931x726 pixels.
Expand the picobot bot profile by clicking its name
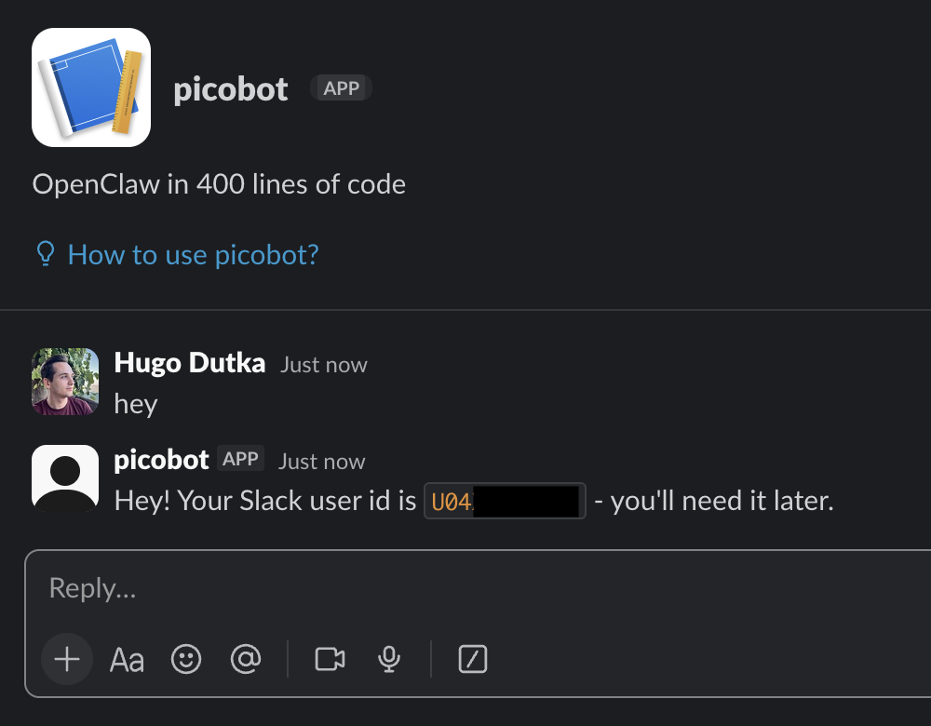[160, 459]
